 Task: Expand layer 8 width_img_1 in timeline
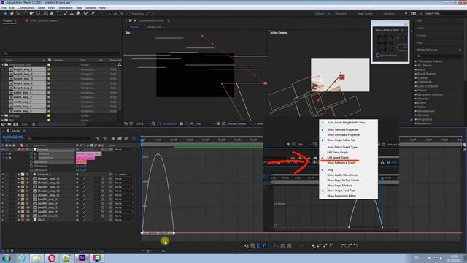(19, 199)
